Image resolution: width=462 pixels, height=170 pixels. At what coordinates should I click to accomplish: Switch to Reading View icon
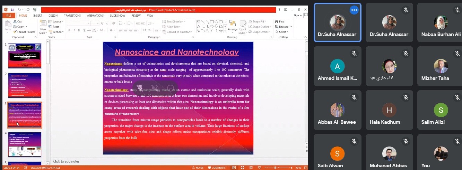pyautogui.click(x=251, y=168)
